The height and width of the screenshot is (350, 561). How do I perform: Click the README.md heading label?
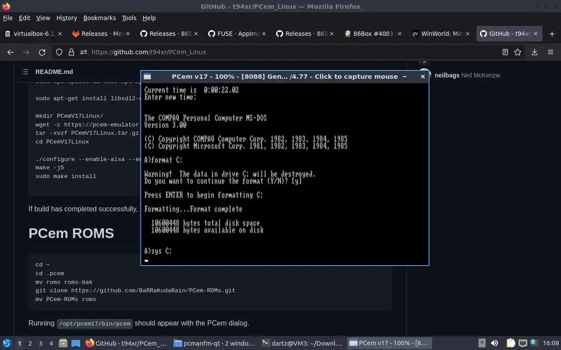pos(54,72)
